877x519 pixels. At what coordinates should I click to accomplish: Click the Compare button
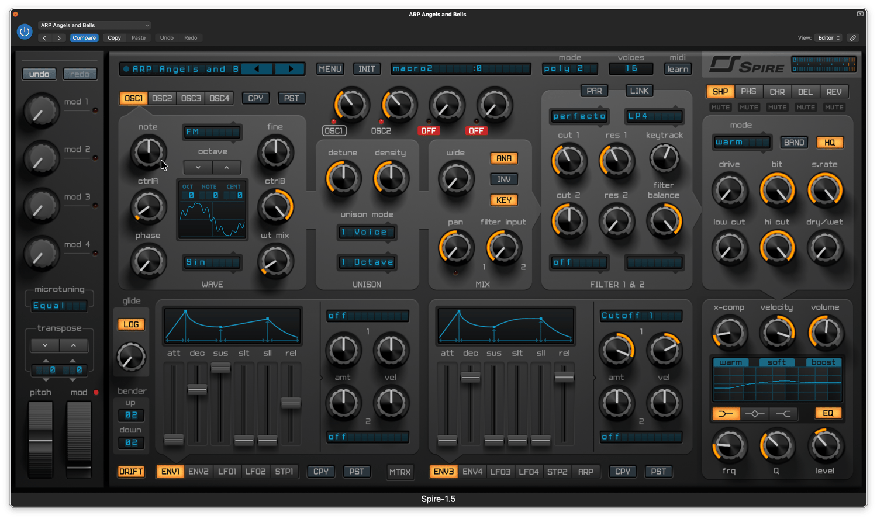(84, 38)
